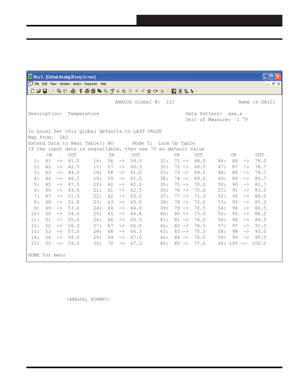The height and width of the screenshot is (389, 300).
Task: Click OUT value 85.3 in row 53
Action: coord(260,202)
